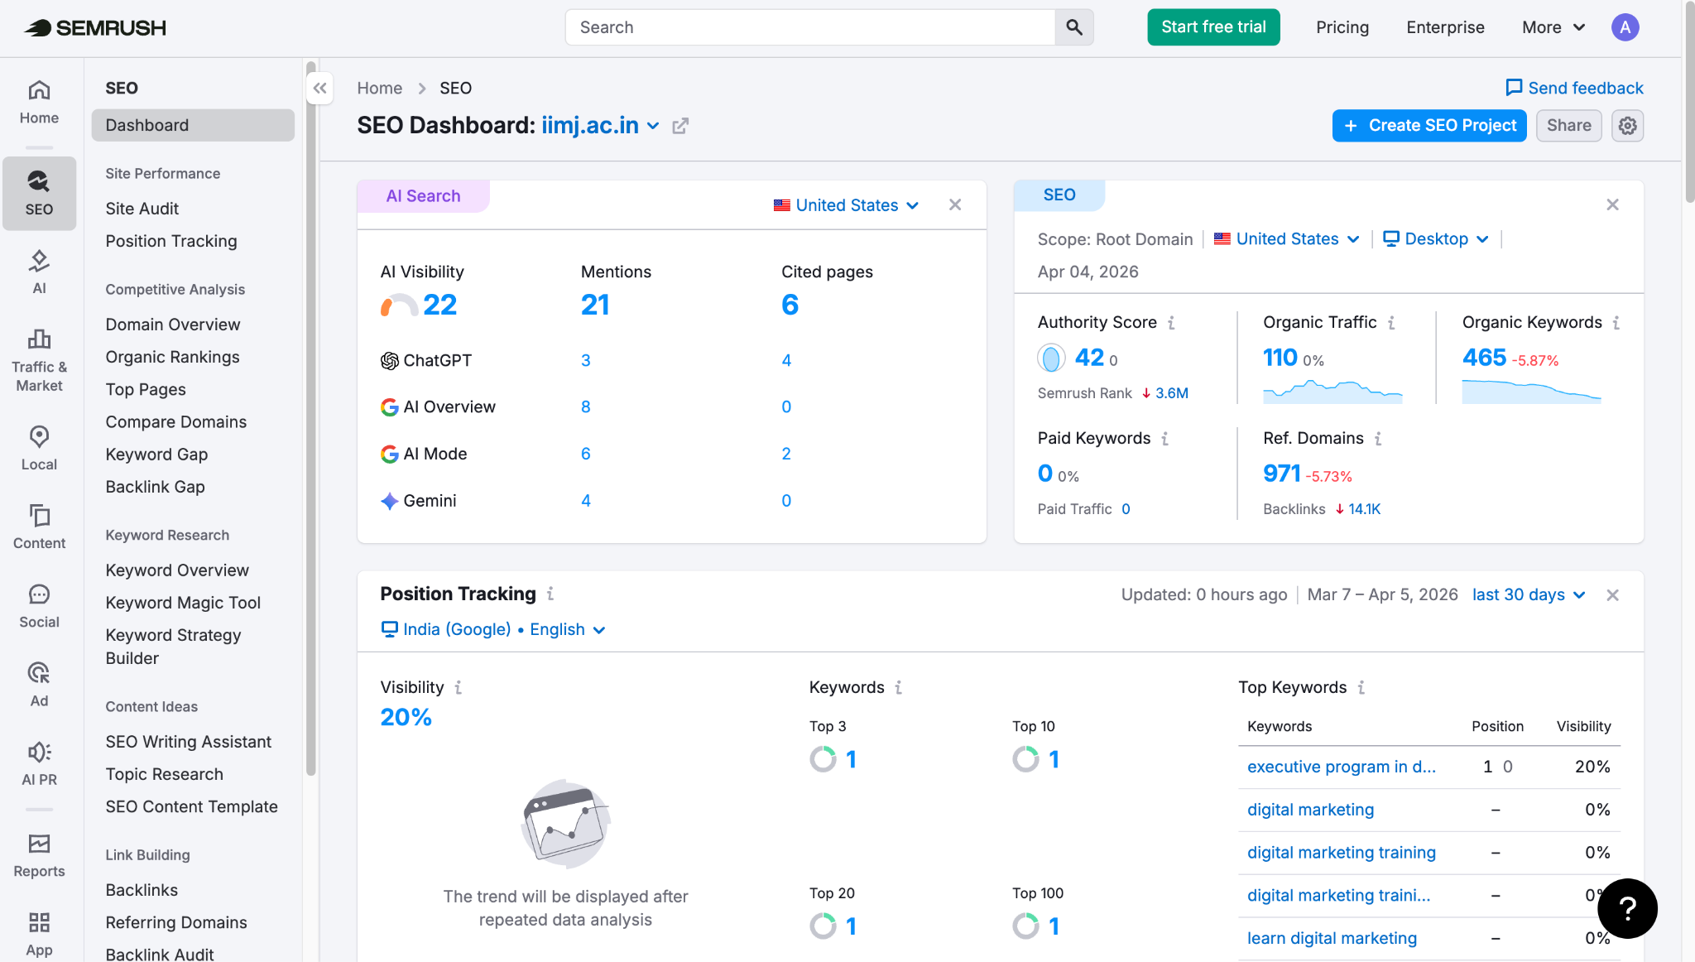The height and width of the screenshot is (962, 1695).
Task: Change the United States country selector
Action: (x=846, y=204)
